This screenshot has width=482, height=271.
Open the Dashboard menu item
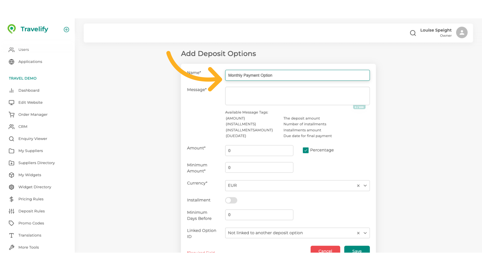(x=29, y=90)
